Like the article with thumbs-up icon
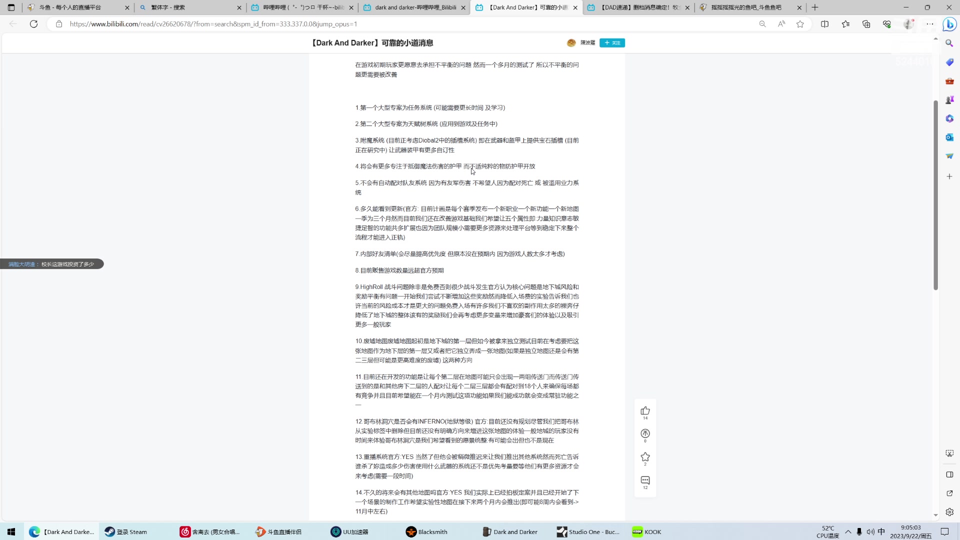 [645, 411]
